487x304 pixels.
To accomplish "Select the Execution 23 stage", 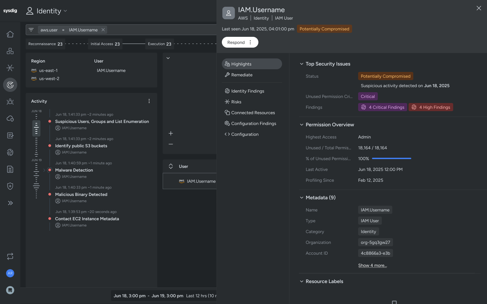I will pos(160,44).
